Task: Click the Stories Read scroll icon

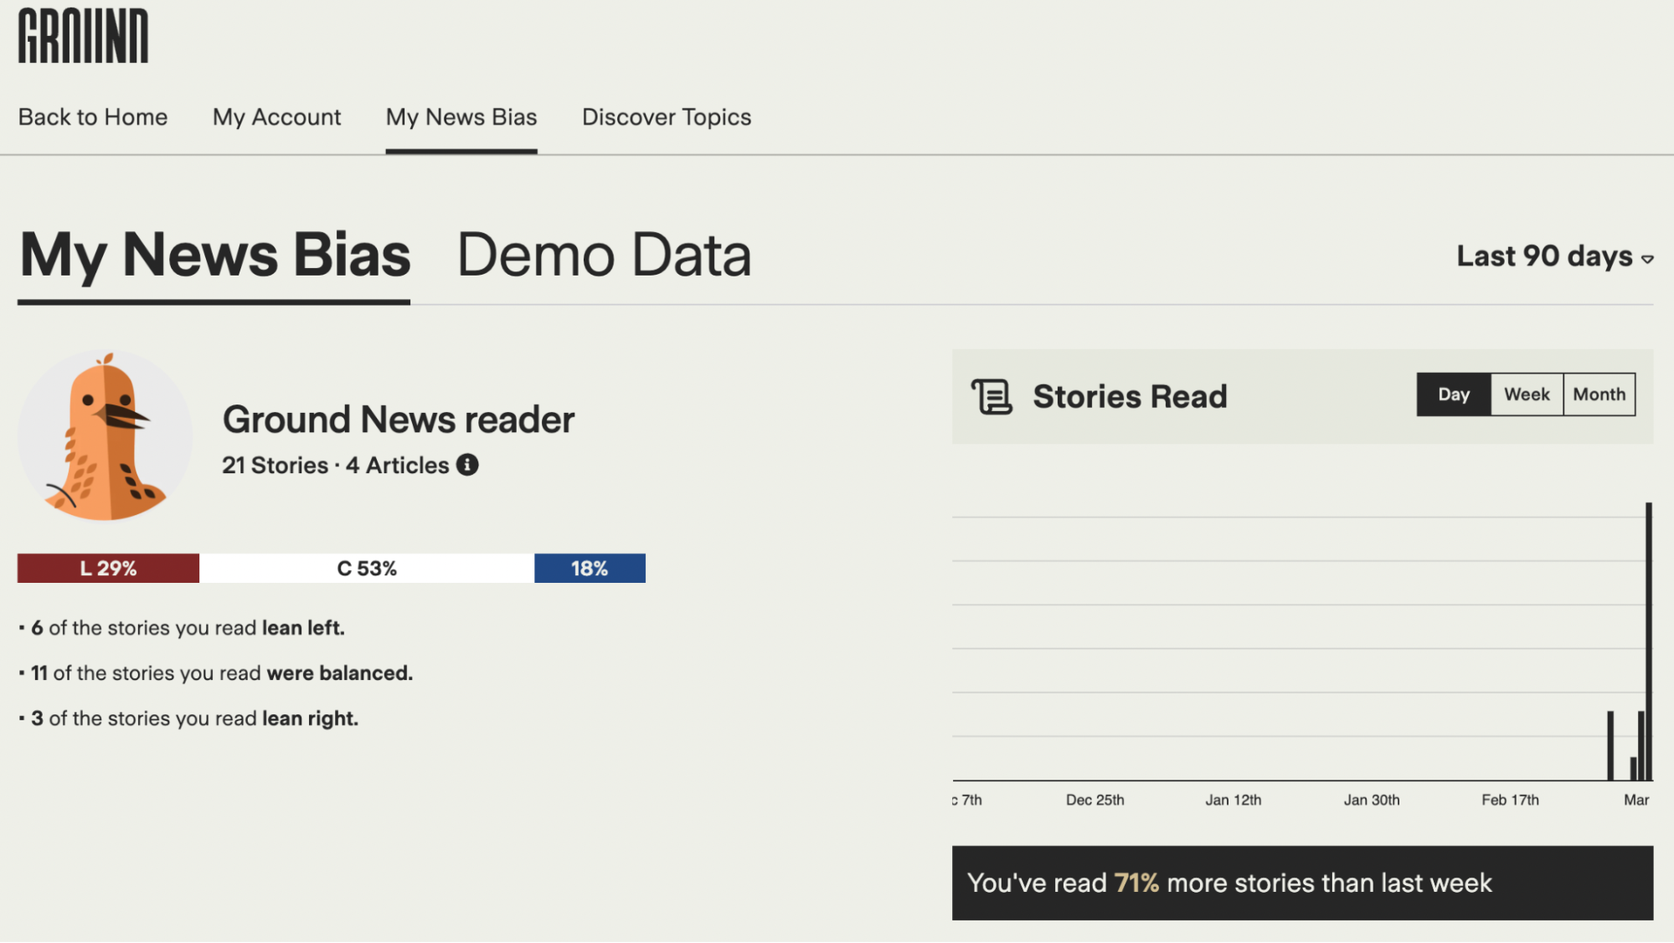Action: [992, 396]
